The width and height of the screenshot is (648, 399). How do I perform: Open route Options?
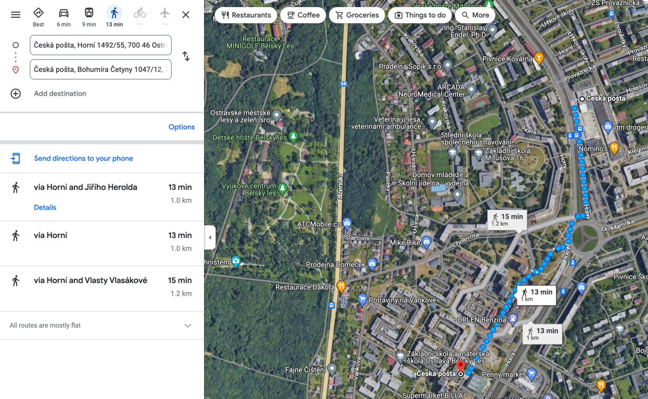(x=181, y=127)
